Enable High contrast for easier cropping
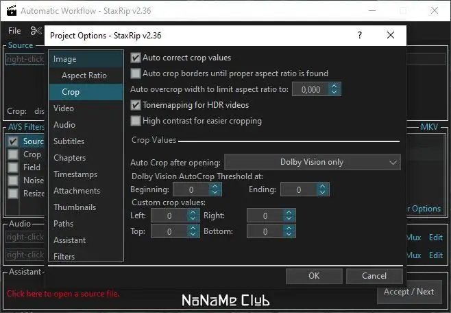The height and width of the screenshot is (313, 451). pyautogui.click(x=136, y=121)
